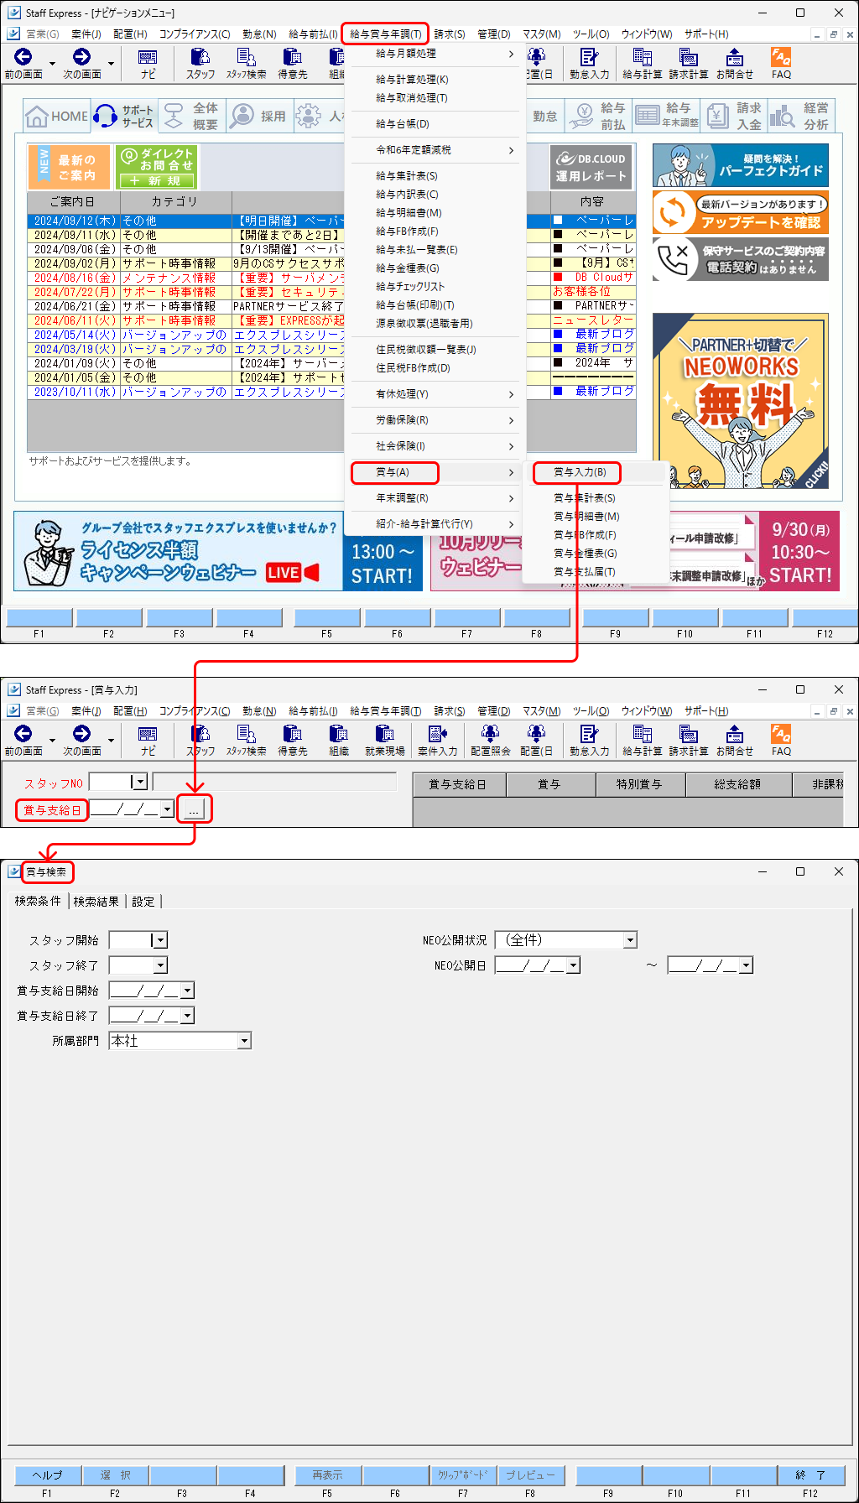Viewport: 859px width, 1503px height.
Task: Select 賞与集計表(S) in the 賞与 submenu
Action: 585,498
